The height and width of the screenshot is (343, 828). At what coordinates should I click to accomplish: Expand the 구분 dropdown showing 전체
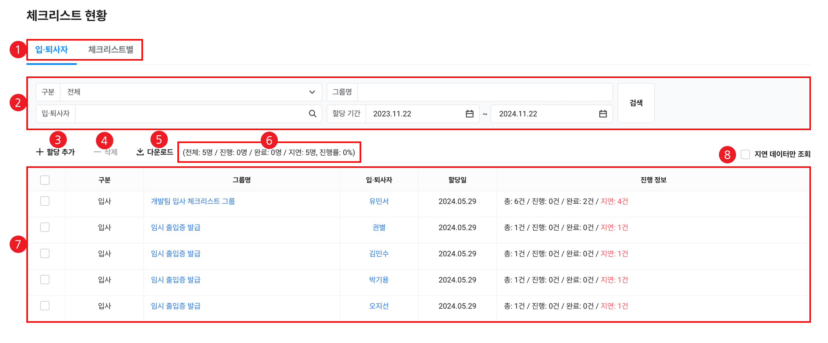[186, 92]
